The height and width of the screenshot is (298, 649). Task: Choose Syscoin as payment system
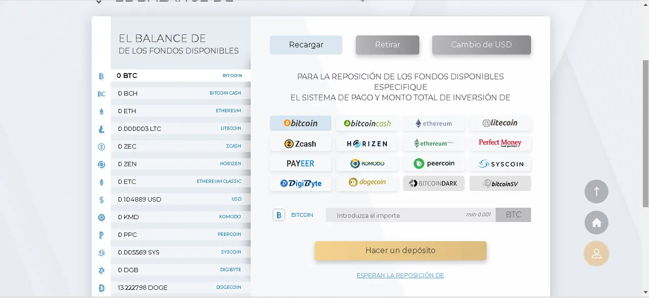[x=500, y=163]
